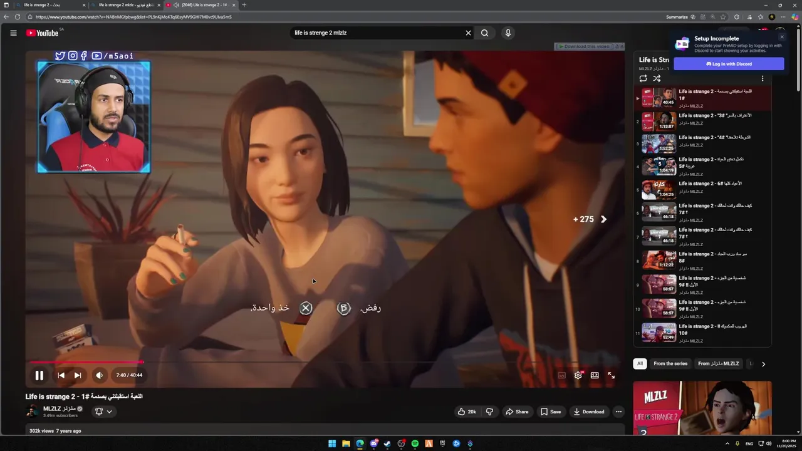Open the download overlay help icon

click(x=616, y=46)
